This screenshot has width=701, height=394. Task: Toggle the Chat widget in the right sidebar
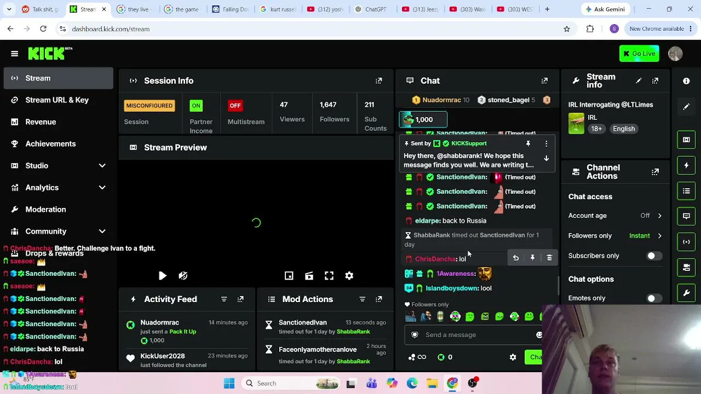tap(686, 216)
